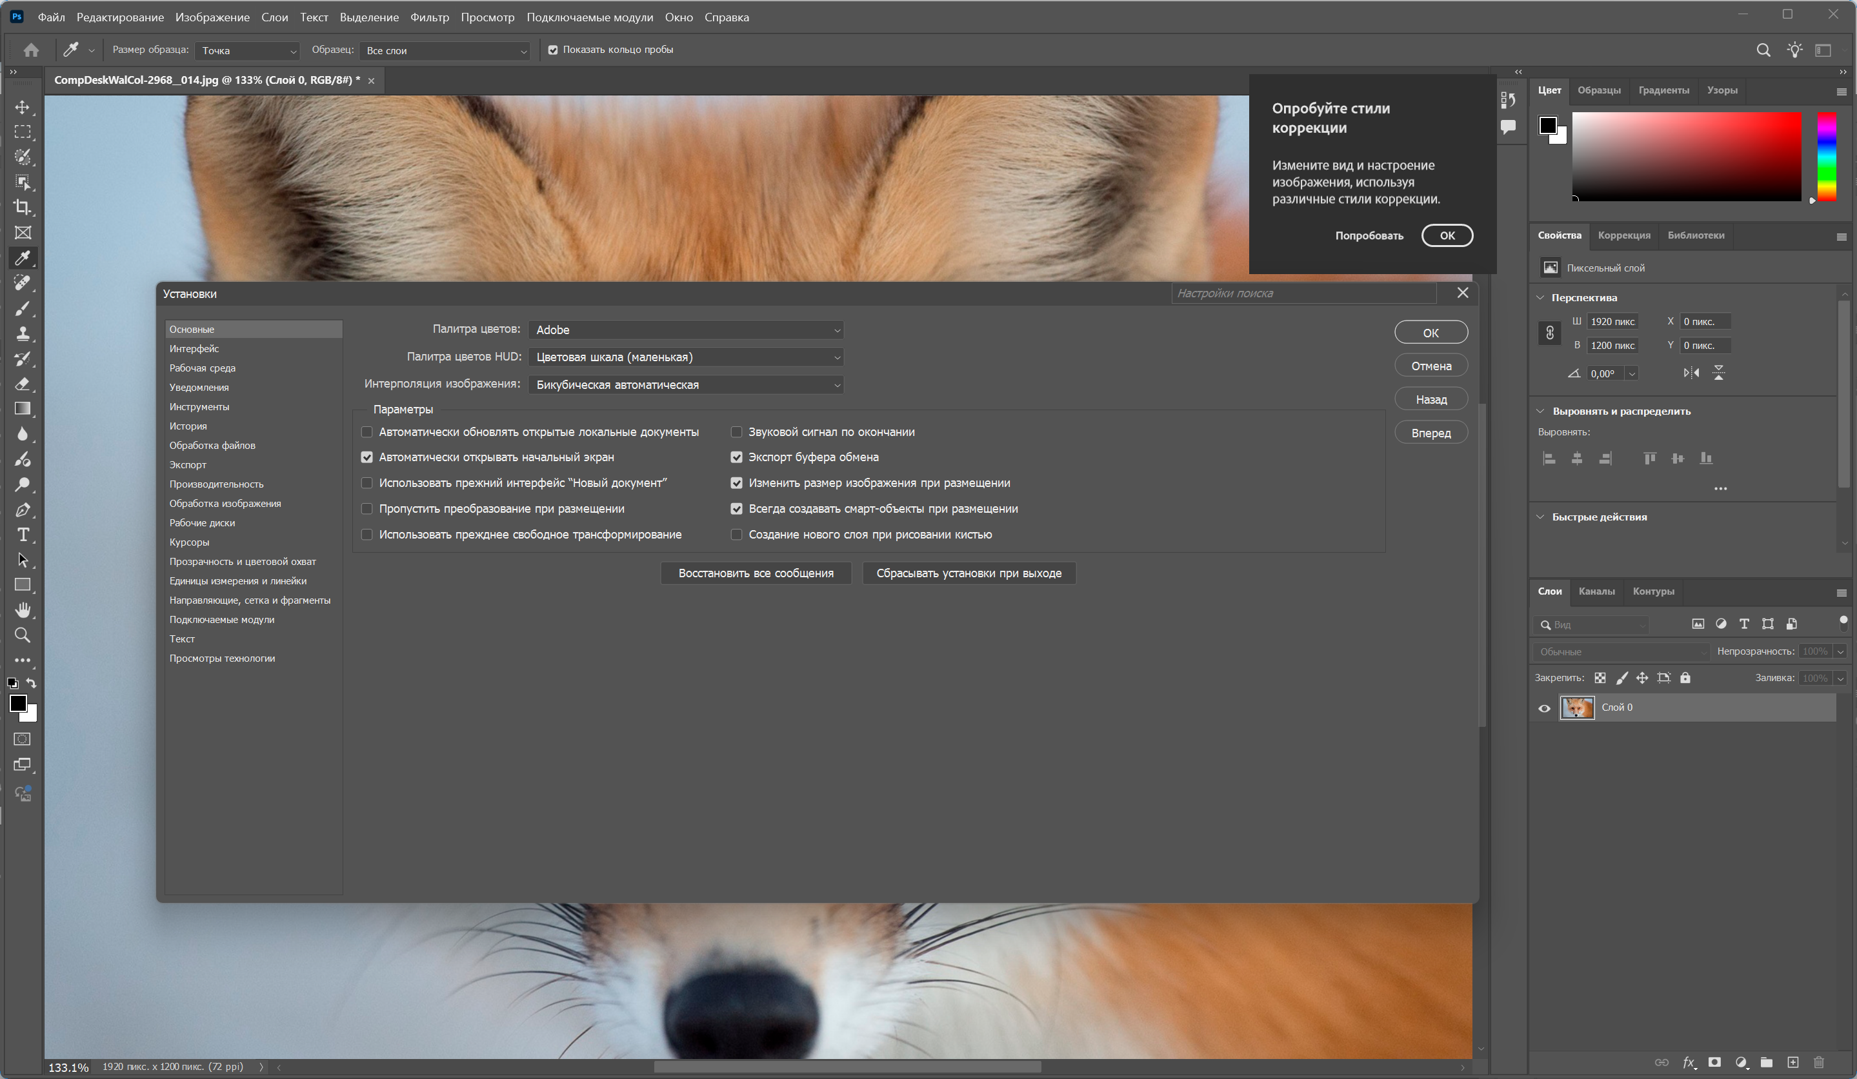
Task: Select the Horizontal Type tool
Action: coord(23,535)
